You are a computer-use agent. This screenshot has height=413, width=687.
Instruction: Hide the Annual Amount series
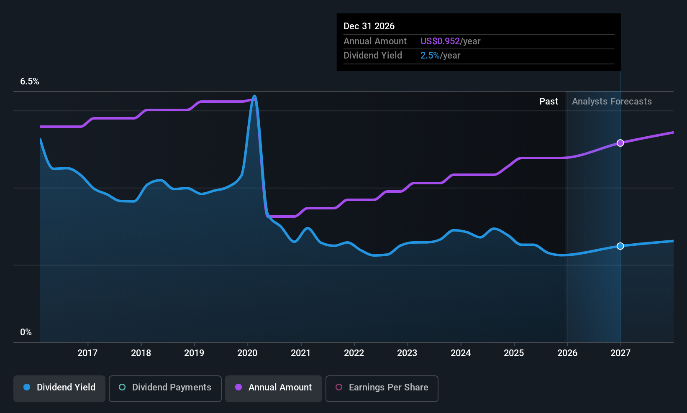click(274, 388)
